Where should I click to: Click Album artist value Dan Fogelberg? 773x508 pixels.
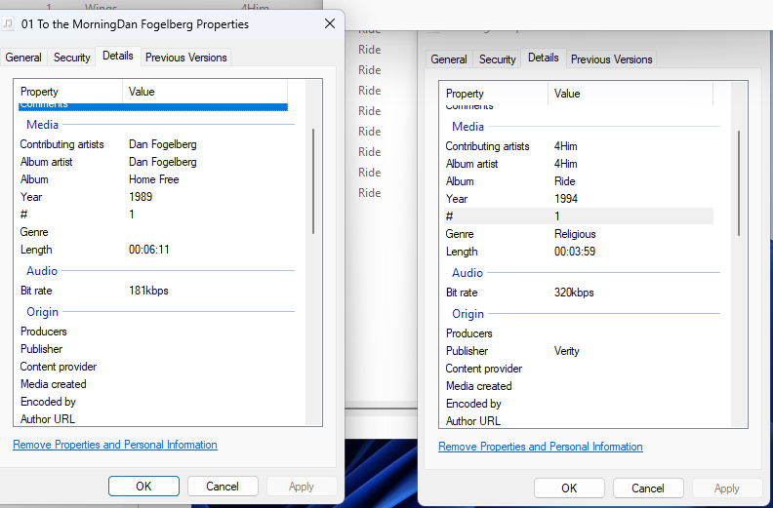(x=163, y=162)
